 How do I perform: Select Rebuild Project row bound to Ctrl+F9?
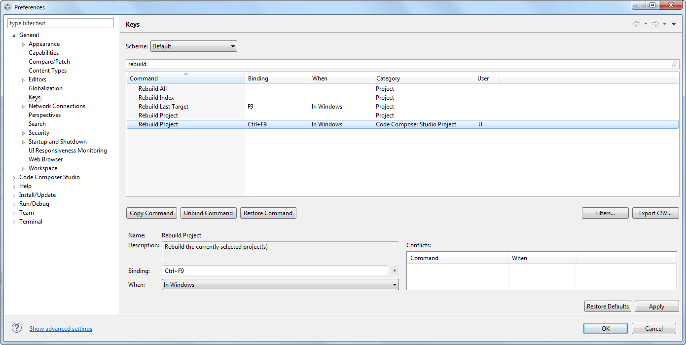click(402, 124)
